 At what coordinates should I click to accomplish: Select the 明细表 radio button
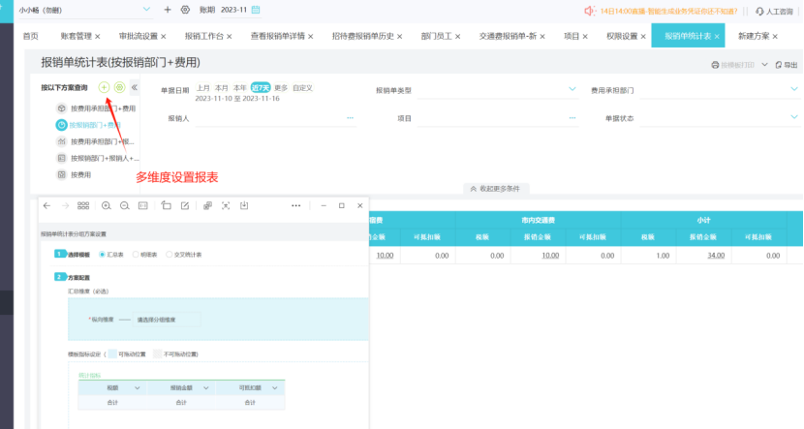click(136, 254)
